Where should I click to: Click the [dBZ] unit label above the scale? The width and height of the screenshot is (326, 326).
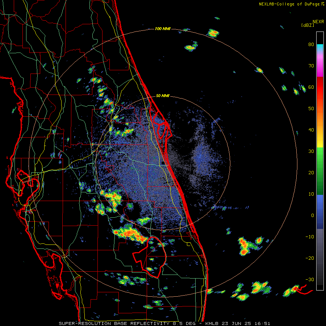click(x=308, y=25)
